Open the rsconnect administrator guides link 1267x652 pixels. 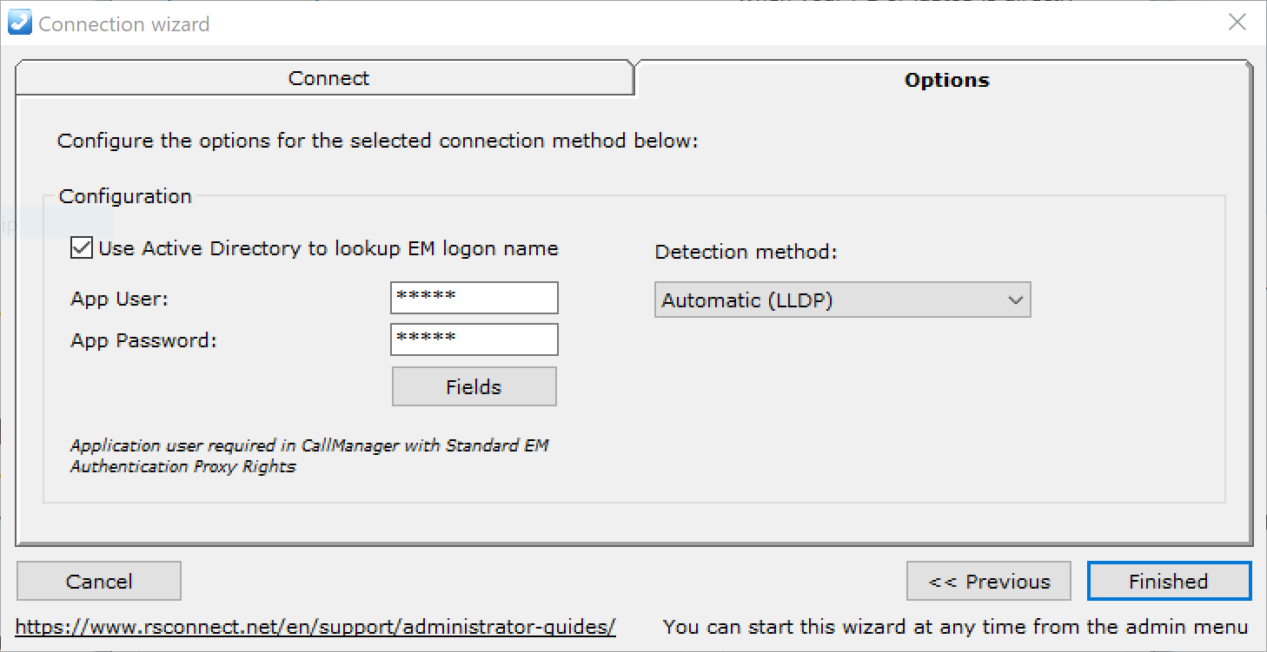coord(315,627)
